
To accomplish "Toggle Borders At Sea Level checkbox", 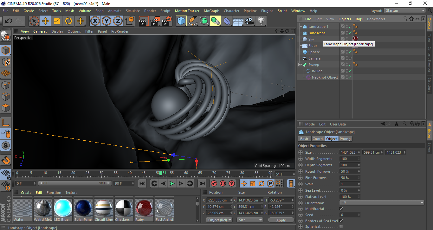I will coord(341,220).
